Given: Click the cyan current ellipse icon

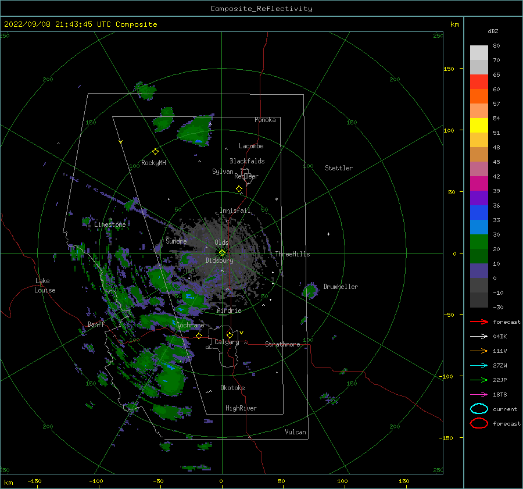Looking at the screenshot, I should (479, 409).
